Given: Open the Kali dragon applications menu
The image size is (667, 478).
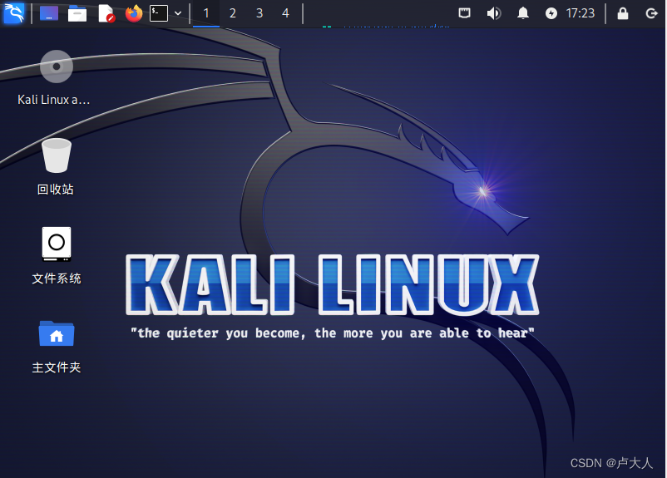Looking at the screenshot, I should 13,13.
